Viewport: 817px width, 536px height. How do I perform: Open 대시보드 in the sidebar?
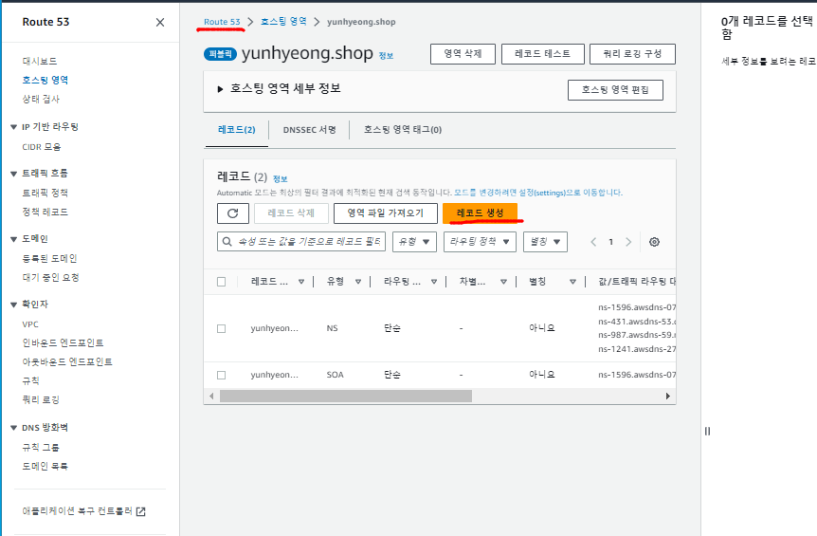point(40,61)
